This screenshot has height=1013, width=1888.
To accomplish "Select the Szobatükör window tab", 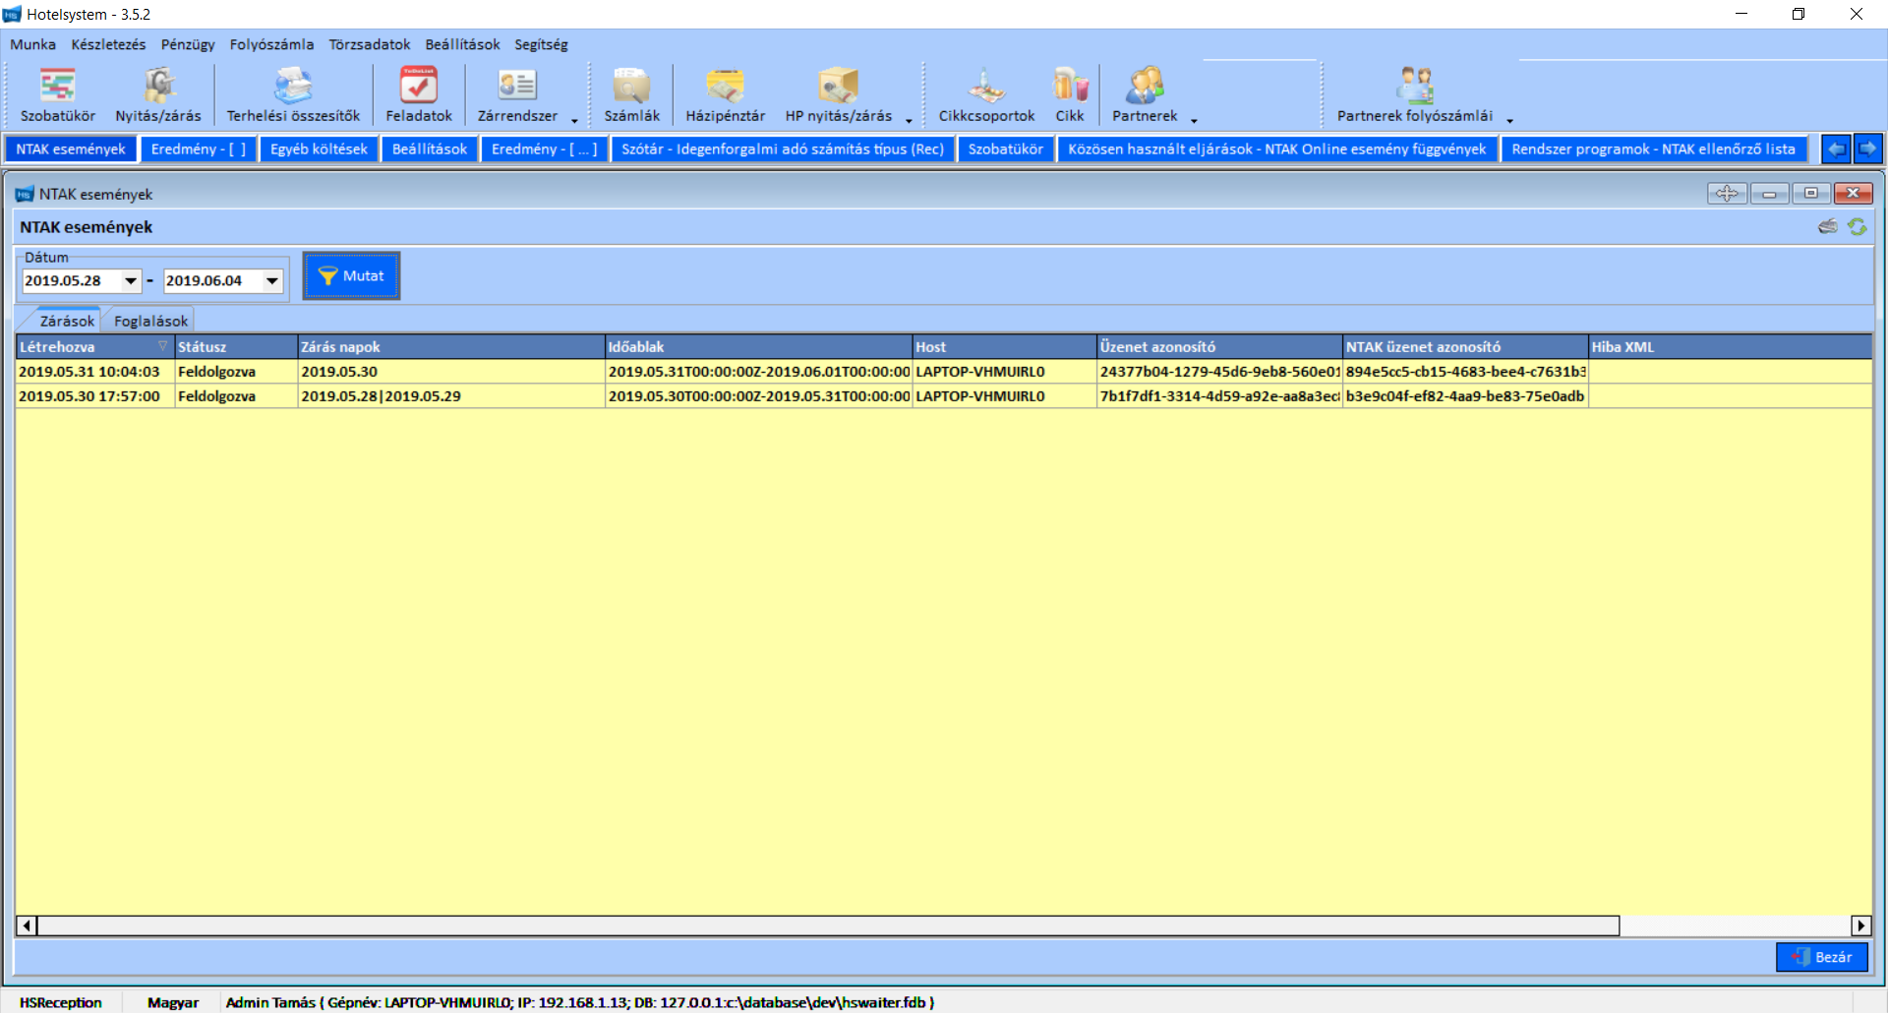I will pyautogui.click(x=1005, y=149).
